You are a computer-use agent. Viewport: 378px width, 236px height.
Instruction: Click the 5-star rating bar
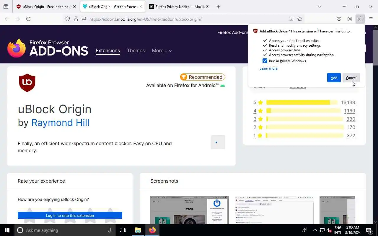(x=302, y=102)
